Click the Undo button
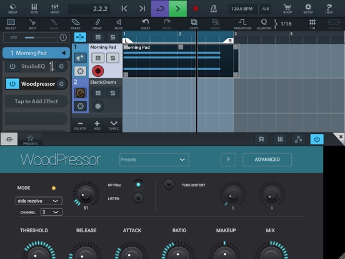This screenshot has width=345, height=259. 146,24
